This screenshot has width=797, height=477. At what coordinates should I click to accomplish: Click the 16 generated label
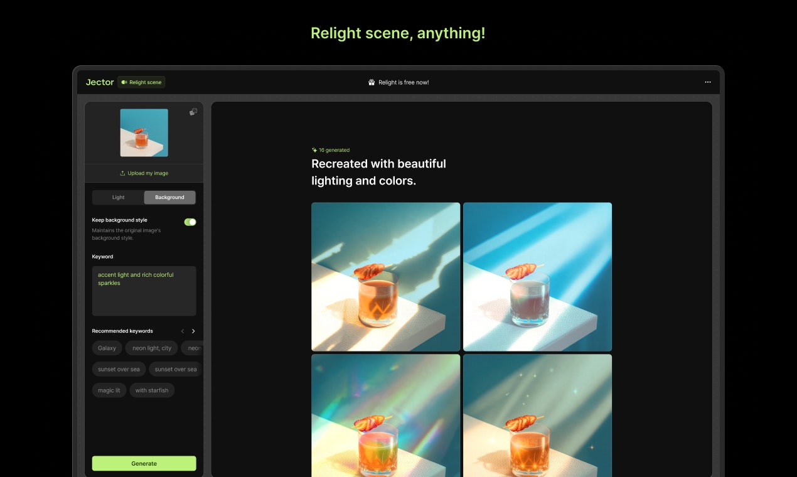[x=331, y=150]
